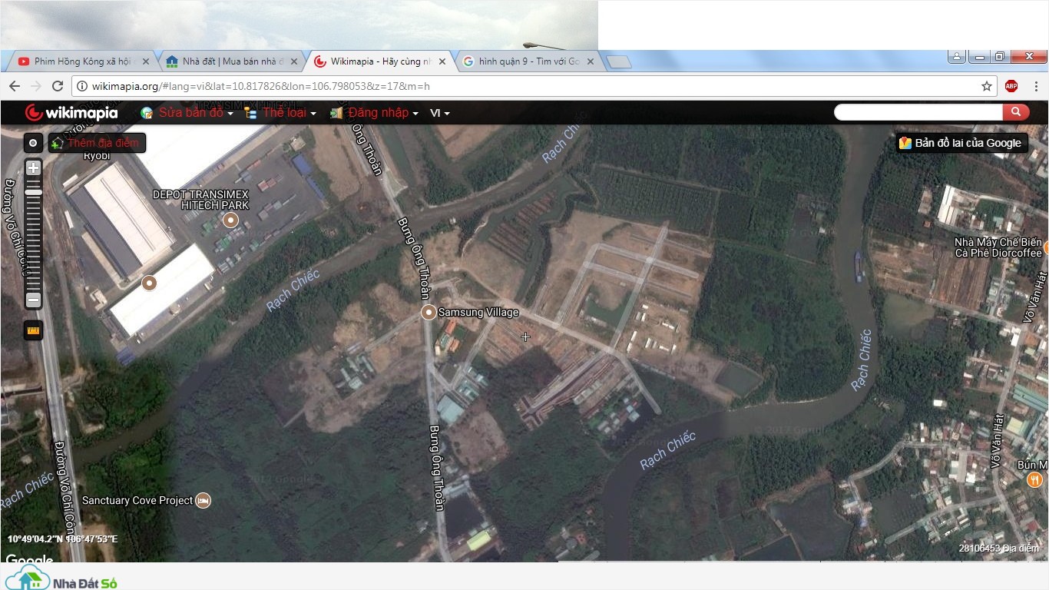This screenshot has width=1049, height=590.
Task: Click the browser address bar URL
Action: (x=261, y=86)
